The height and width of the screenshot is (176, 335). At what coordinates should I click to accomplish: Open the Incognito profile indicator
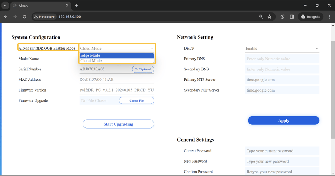click(x=310, y=17)
